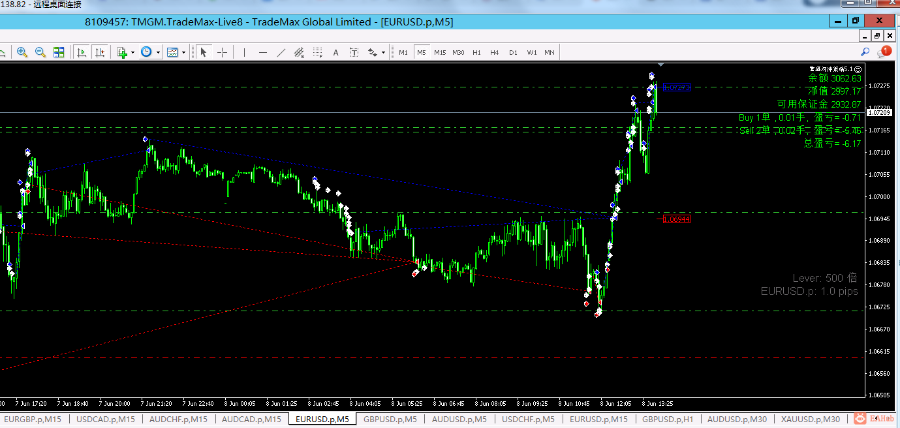
Task: Open the chat notification with badge 1
Action: [x=885, y=52]
